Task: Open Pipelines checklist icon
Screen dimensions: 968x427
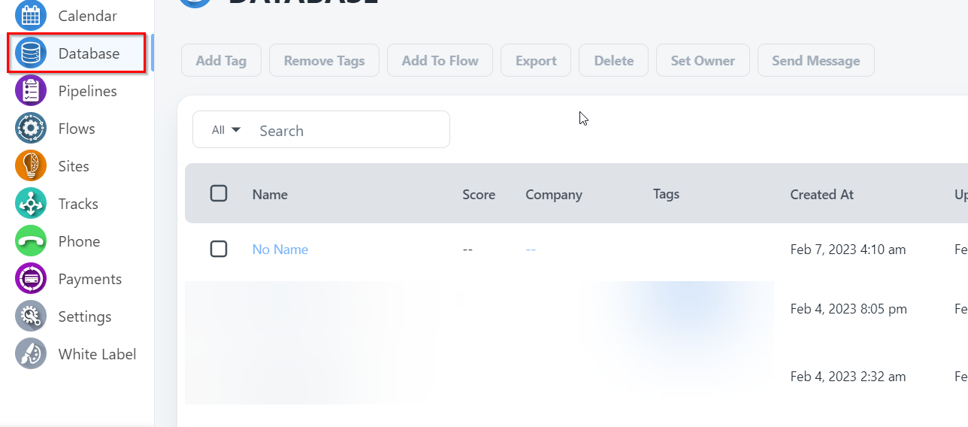Action: click(x=31, y=91)
